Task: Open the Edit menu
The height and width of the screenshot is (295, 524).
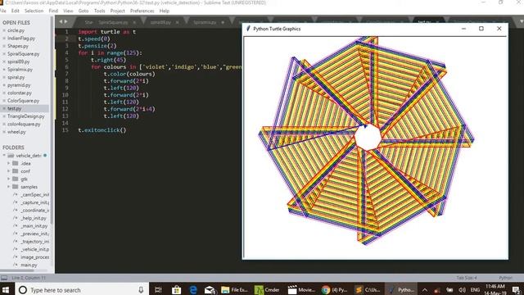Action: pyautogui.click(x=15, y=11)
